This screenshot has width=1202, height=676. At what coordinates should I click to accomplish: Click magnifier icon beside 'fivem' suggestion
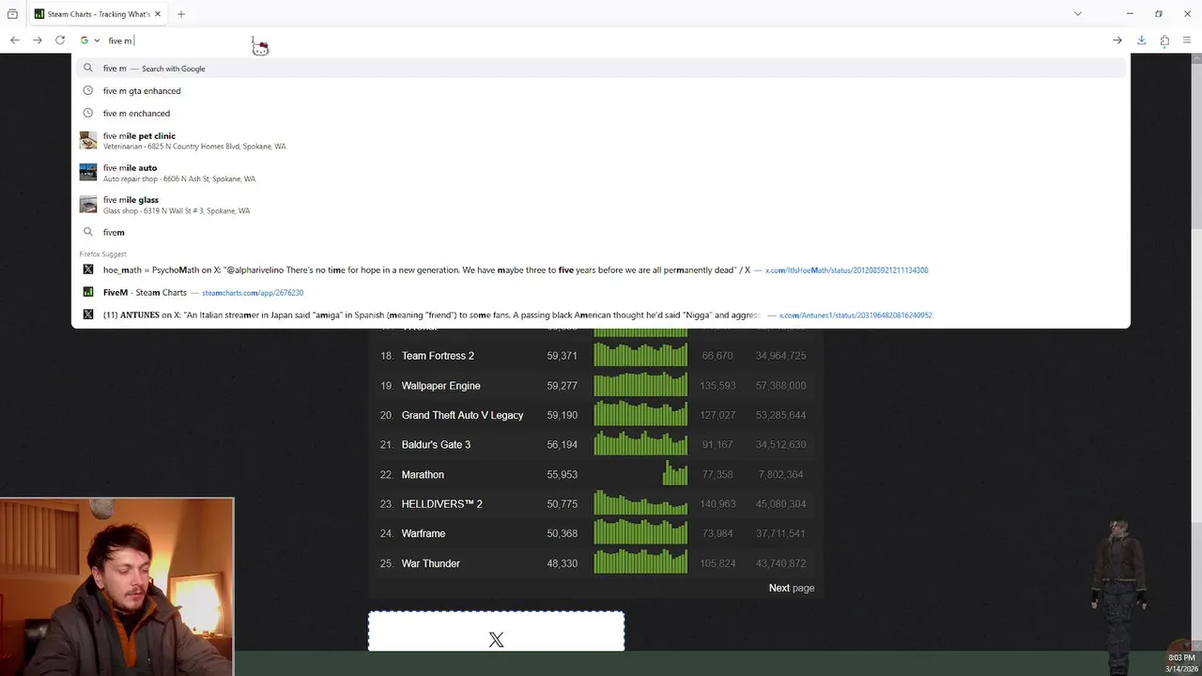[88, 232]
